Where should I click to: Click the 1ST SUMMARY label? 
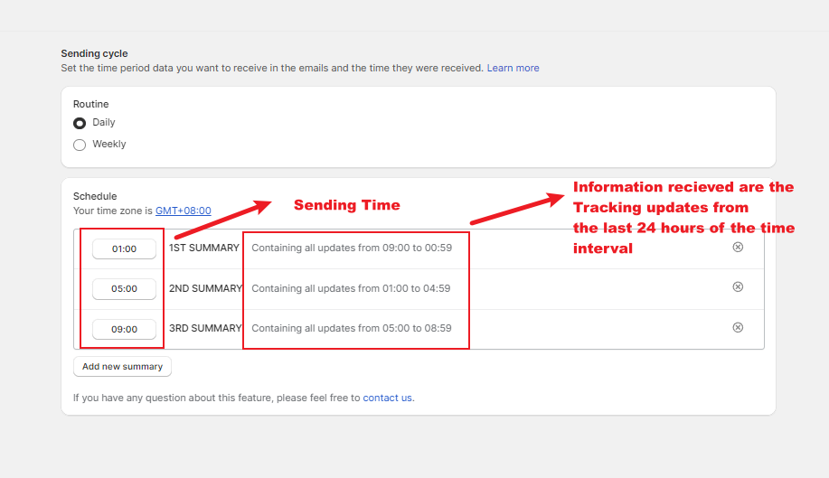pos(204,248)
